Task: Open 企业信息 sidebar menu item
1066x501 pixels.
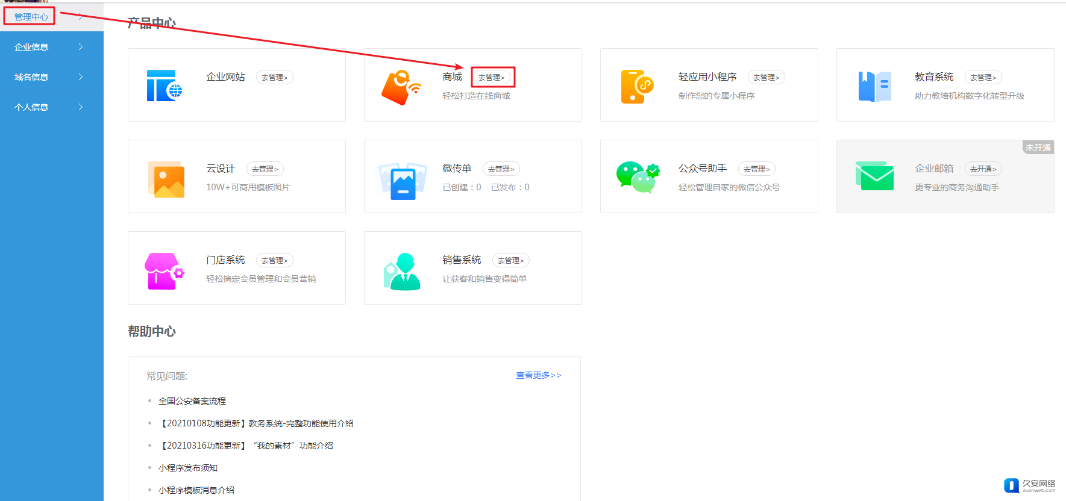Action: point(31,47)
